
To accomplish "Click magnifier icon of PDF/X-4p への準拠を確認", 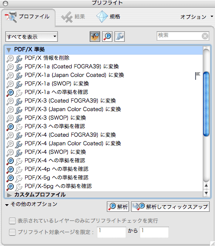I will click(x=10, y=170).
